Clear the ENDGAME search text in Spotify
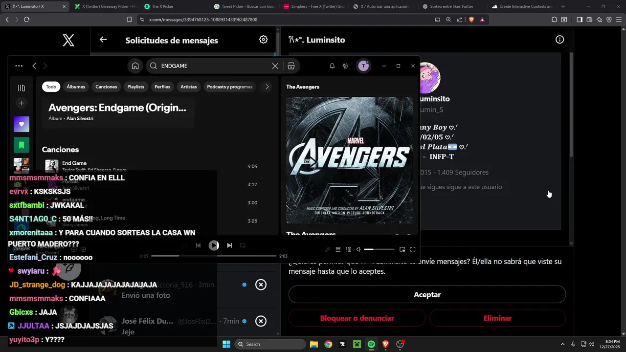This screenshot has height=352, width=626. point(275,66)
